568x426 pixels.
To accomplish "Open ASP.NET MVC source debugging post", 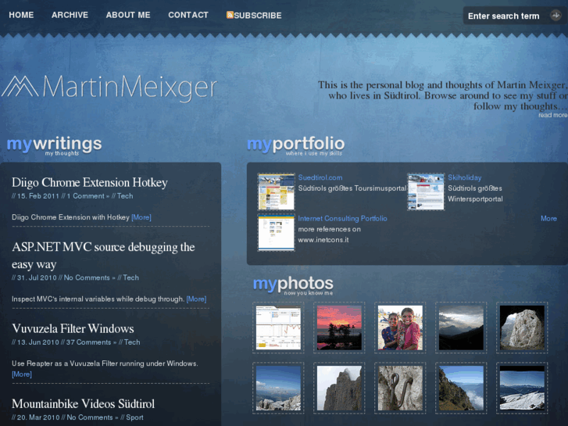I will tap(103, 256).
